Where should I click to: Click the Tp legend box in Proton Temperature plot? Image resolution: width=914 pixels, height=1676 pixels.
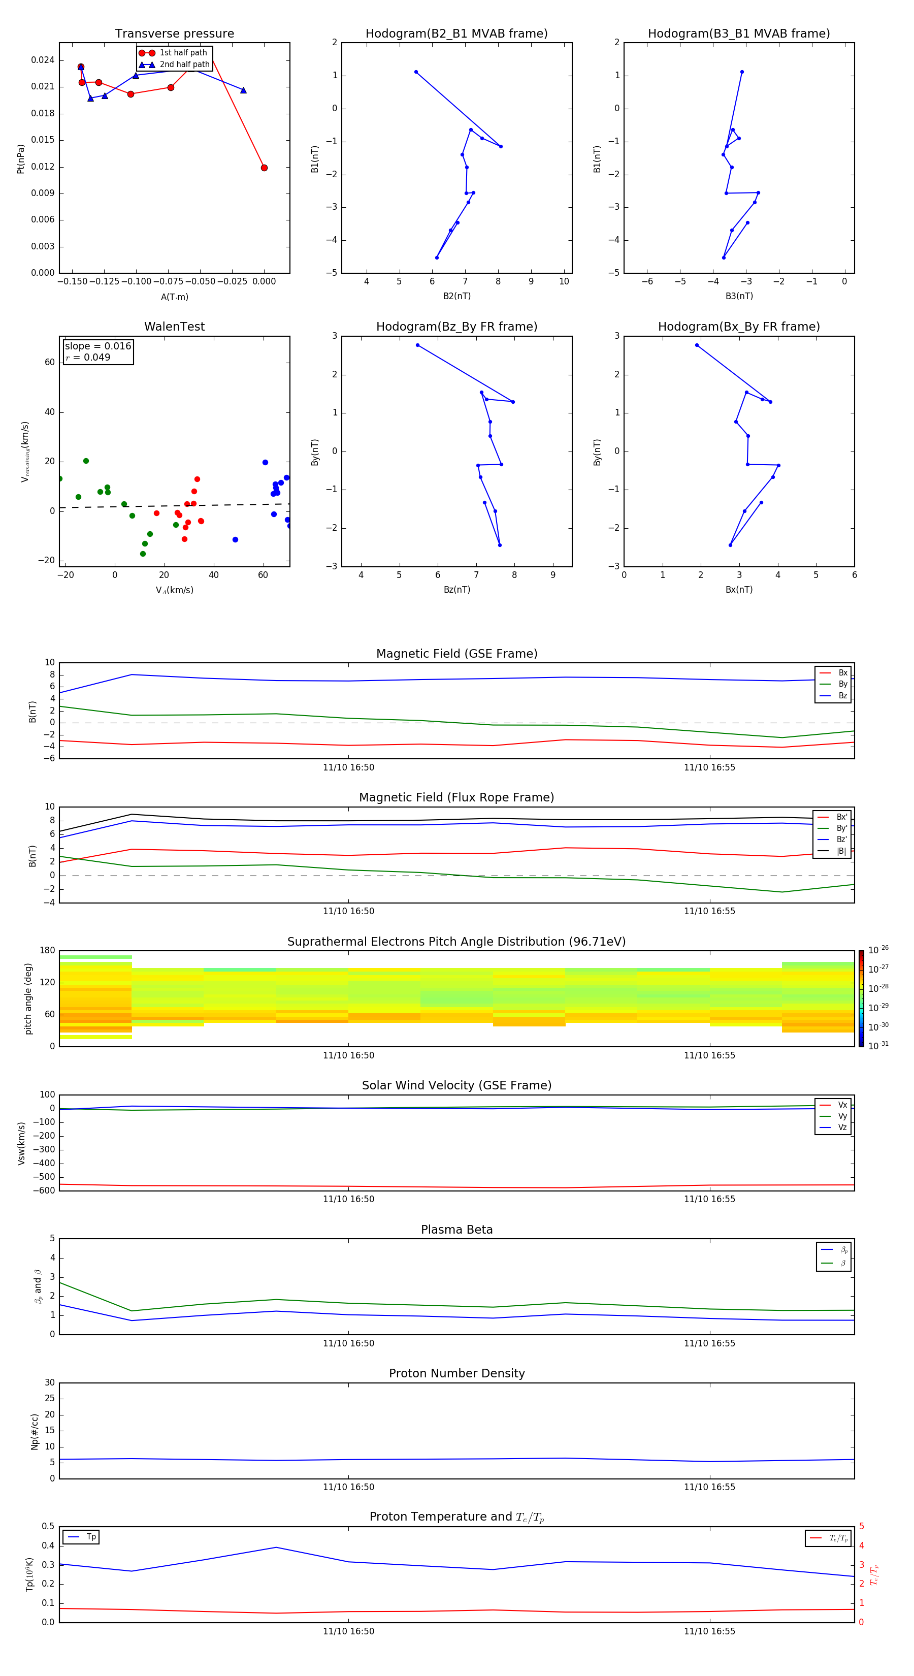pyautogui.click(x=81, y=1537)
